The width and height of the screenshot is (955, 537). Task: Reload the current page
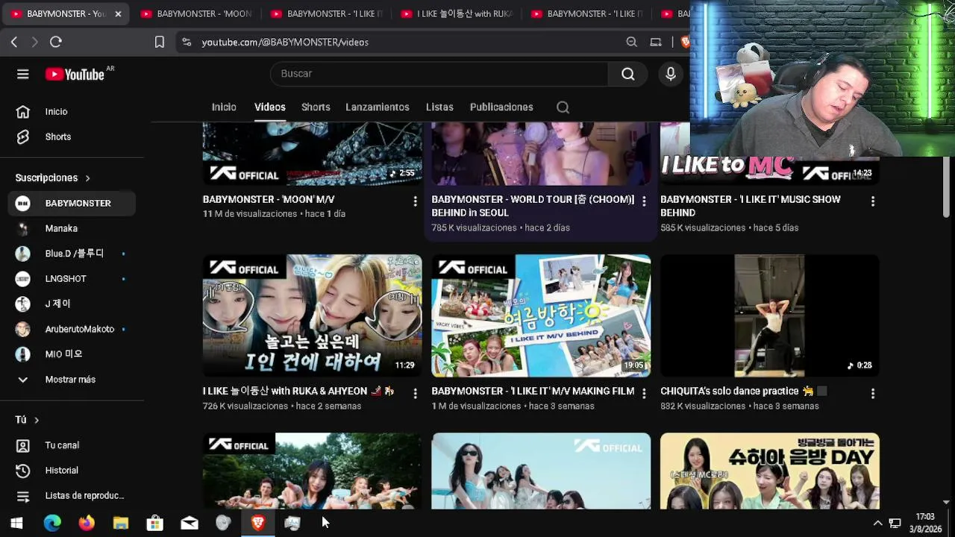56,43
